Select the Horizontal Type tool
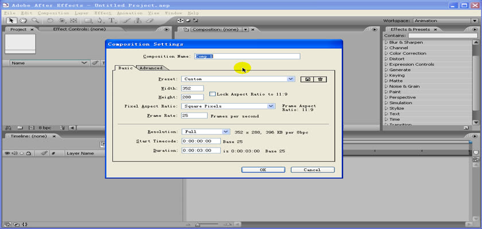 (112, 21)
